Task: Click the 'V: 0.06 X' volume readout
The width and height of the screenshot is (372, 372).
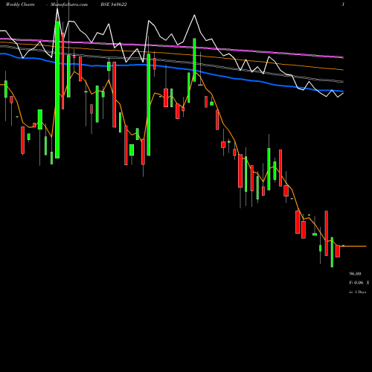Action: [359, 283]
